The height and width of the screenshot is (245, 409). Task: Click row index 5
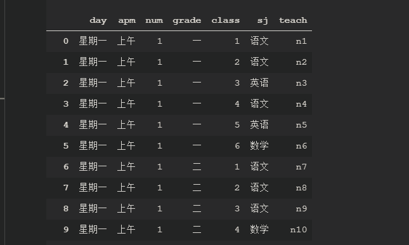[66, 146]
